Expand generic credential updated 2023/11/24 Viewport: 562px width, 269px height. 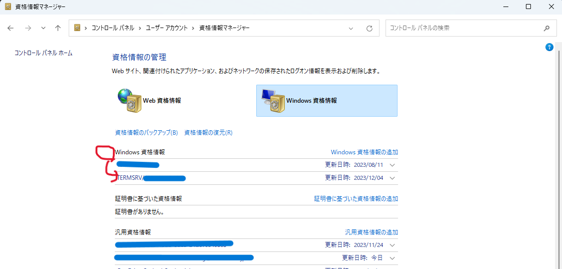[x=392, y=245]
